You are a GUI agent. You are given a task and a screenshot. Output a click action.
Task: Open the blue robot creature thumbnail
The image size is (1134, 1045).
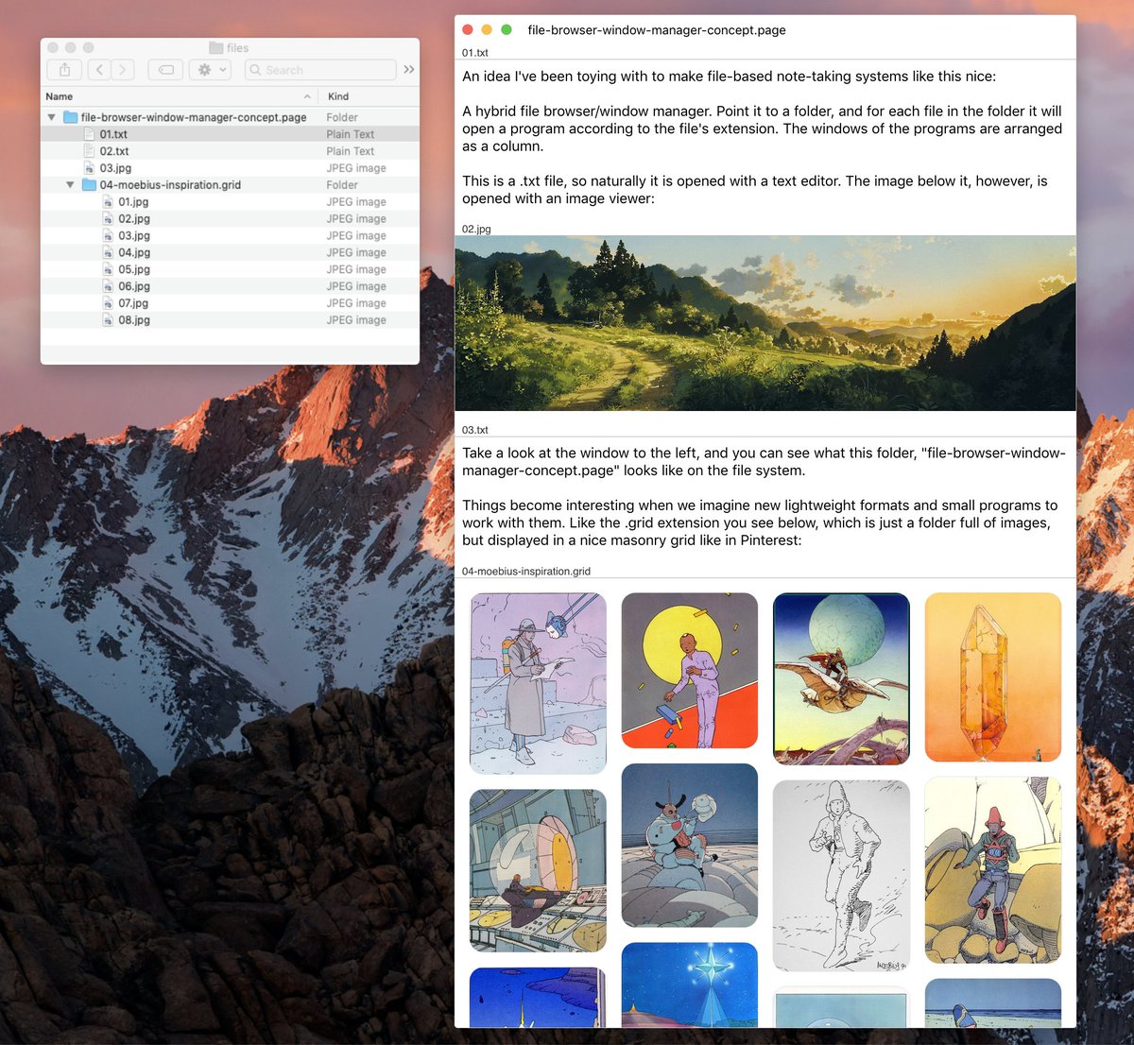[690, 846]
